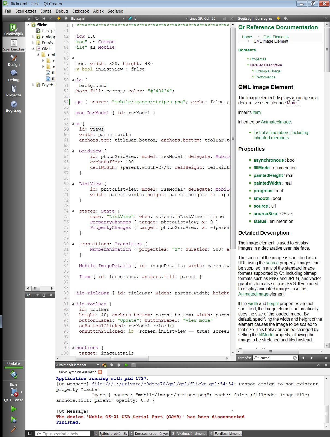The height and width of the screenshot is (437, 330).
Task: Open the Alkalmazói kimenet pane dropdown
Action: click(98, 365)
